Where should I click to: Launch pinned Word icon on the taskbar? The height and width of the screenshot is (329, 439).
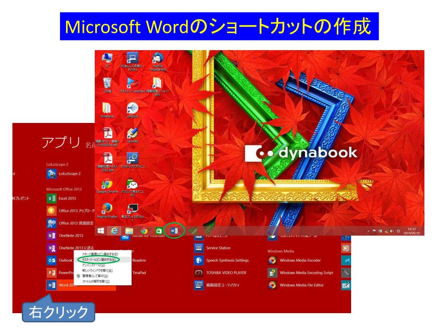[x=174, y=231]
